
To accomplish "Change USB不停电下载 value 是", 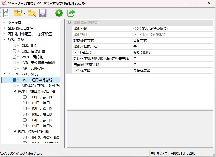I will 173,46.
